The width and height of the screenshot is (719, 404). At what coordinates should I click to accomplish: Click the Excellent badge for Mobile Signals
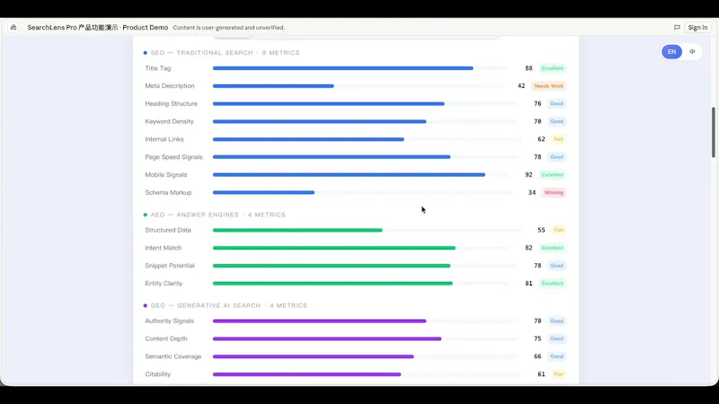coord(552,175)
